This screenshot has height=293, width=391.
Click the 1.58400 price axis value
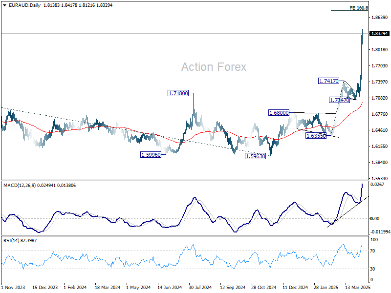[380, 163]
